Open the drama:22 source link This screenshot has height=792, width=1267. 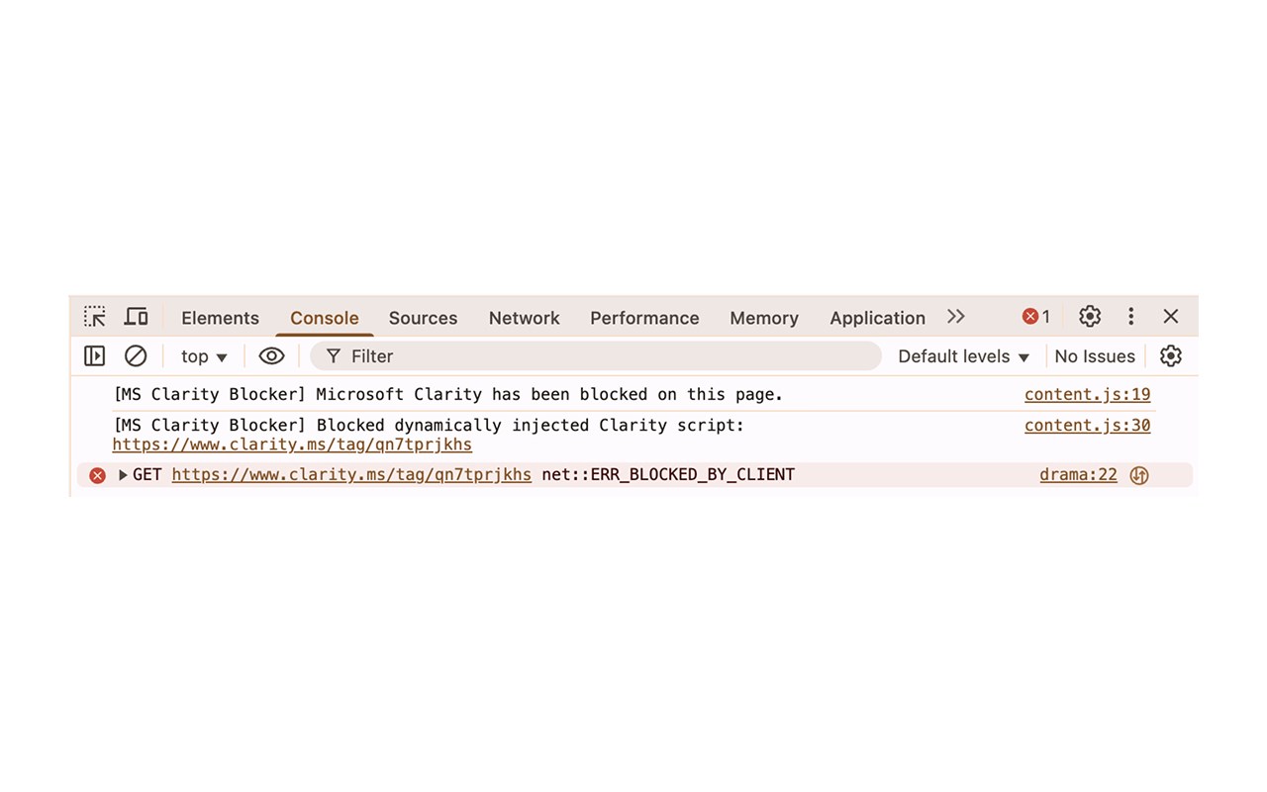[x=1077, y=474]
